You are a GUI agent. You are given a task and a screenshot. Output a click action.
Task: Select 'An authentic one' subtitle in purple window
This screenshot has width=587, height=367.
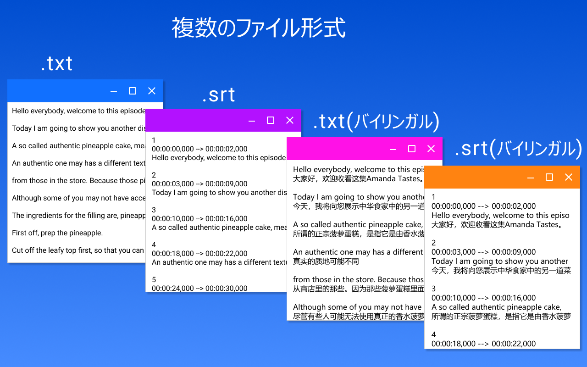219,262
